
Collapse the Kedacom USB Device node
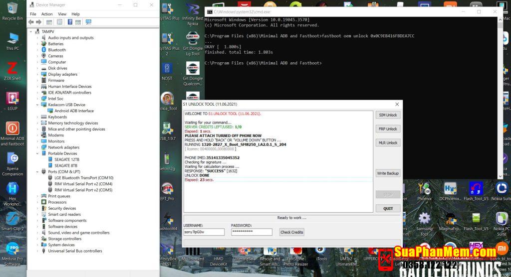click(x=37, y=105)
